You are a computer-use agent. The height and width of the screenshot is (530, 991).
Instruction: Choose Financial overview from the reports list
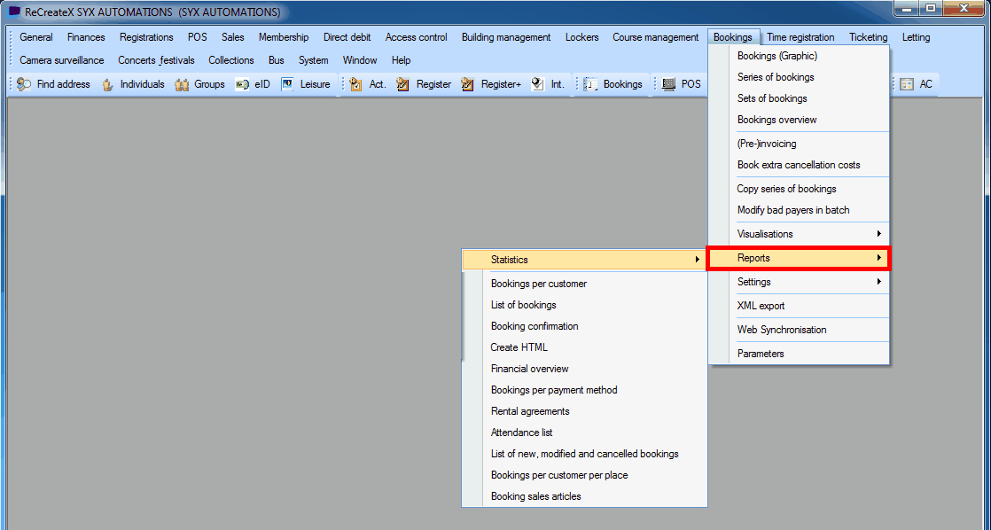pos(530,369)
